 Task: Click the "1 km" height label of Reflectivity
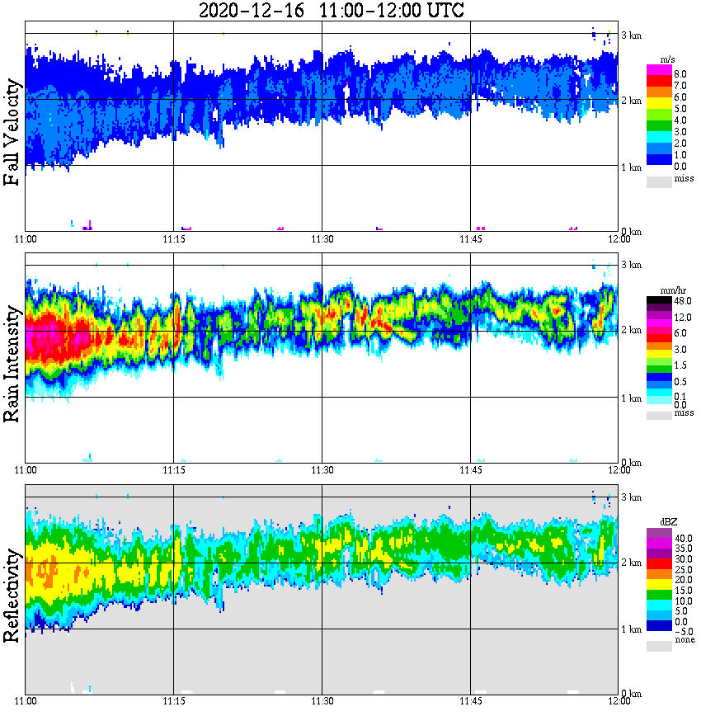coord(631,629)
